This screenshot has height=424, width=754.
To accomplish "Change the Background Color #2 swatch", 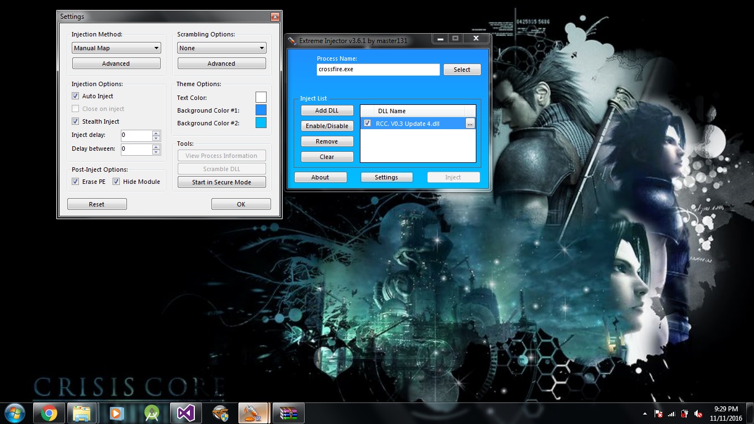I will click(x=261, y=123).
